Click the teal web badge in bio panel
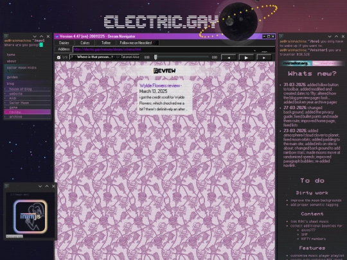 (x=296, y=63)
